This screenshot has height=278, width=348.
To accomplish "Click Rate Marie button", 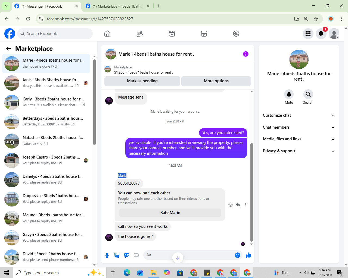I will coord(170,213).
